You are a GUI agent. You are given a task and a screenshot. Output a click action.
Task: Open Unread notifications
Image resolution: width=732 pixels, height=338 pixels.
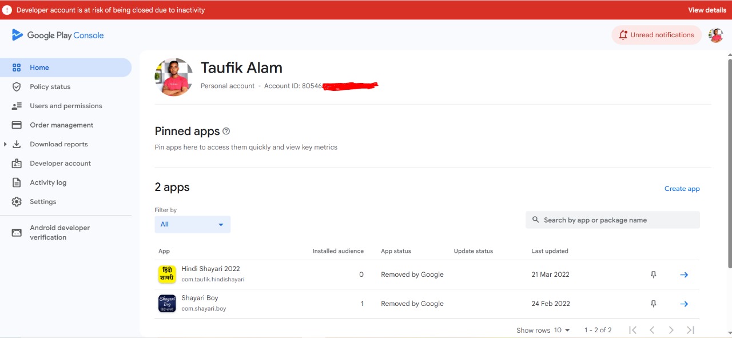coord(657,35)
